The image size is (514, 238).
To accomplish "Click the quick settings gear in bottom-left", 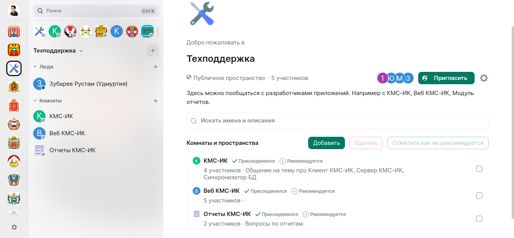I will pyautogui.click(x=14, y=227).
